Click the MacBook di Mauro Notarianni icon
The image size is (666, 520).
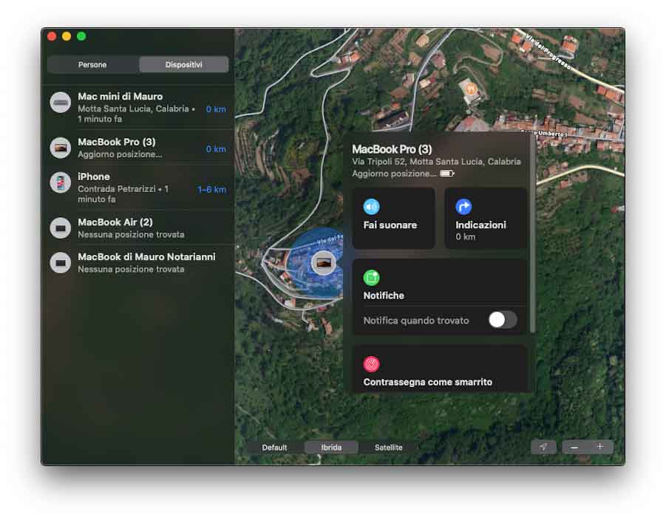[x=61, y=263]
